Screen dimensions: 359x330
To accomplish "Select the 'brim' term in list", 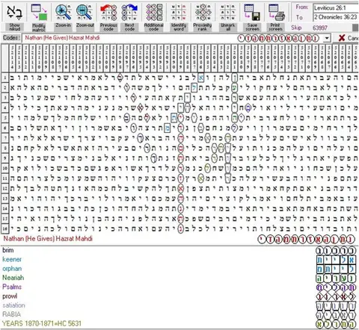I will [x=8, y=250].
